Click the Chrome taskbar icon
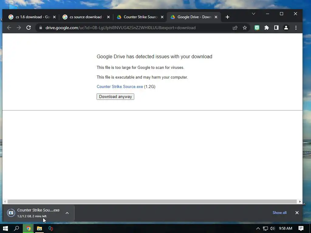The height and width of the screenshot is (233, 311). (28, 228)
